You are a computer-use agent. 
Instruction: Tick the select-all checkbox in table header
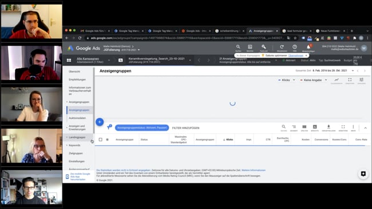tap(100, 139)
